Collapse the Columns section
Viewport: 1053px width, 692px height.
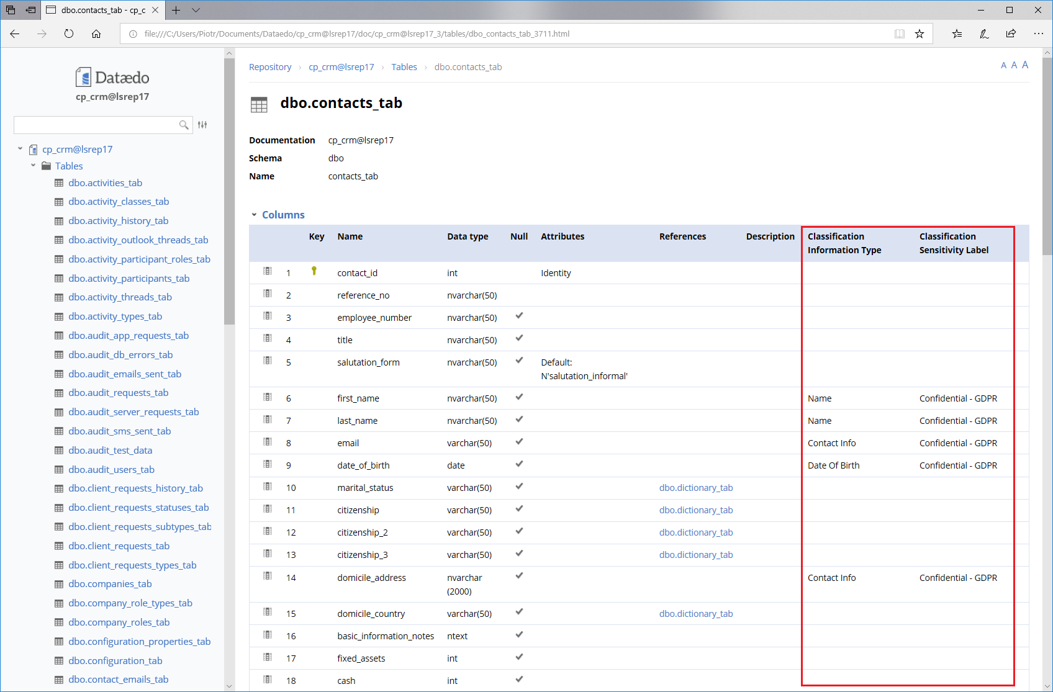tap(254, 215)
